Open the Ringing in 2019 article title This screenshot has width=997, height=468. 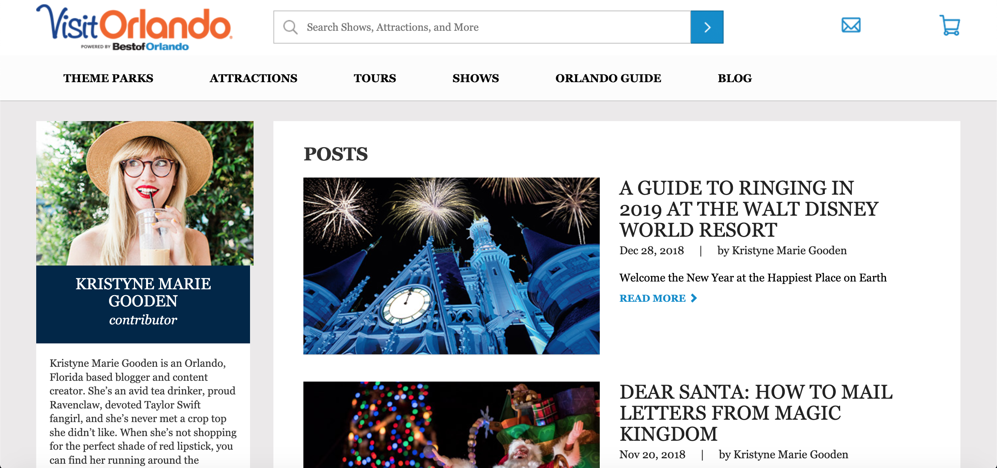pos(748,209)
